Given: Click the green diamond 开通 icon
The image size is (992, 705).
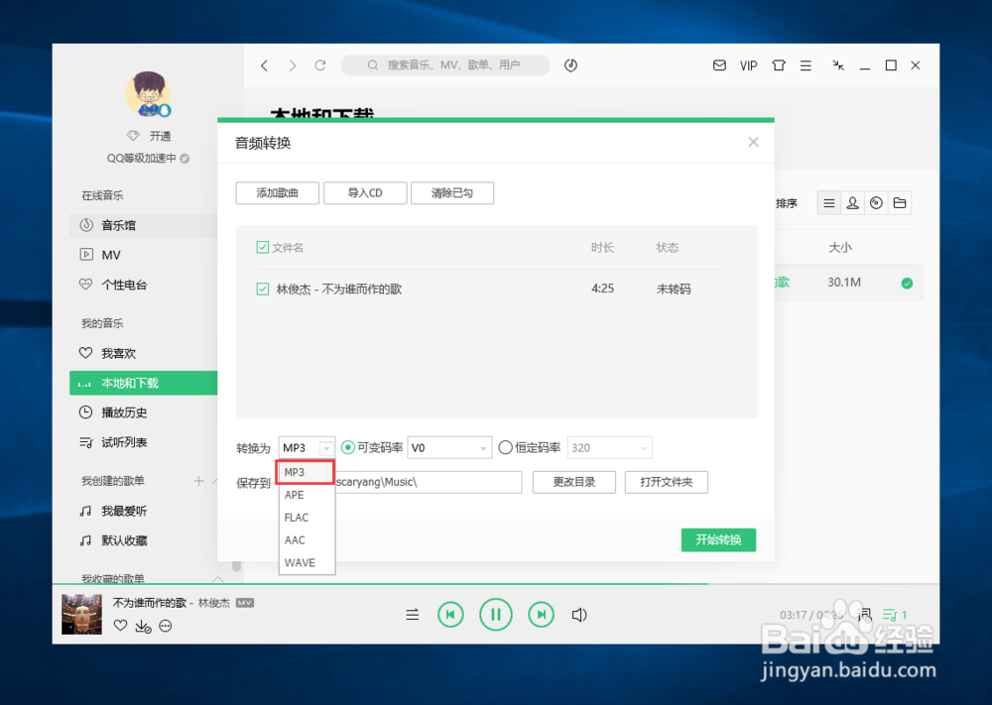Looking at the screenshot, I should click(133, 135).
